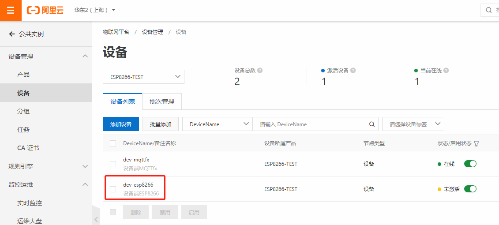Open 实时监控 in the sidebar
499x225 pixels.
30,203
